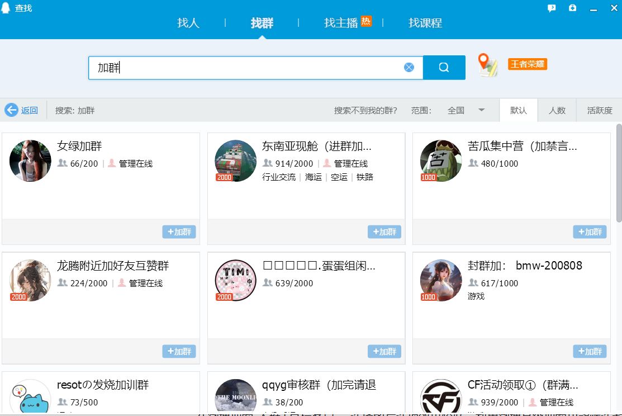
Task: Open 苦瓜集中营 group avatar
Action: 441,161
